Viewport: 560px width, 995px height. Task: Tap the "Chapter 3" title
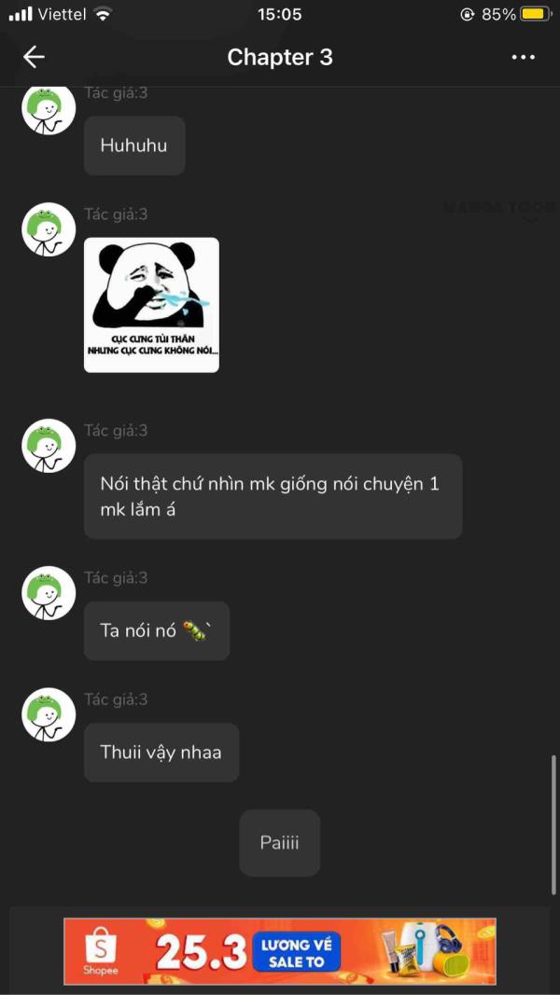click(x=280, y=57)
